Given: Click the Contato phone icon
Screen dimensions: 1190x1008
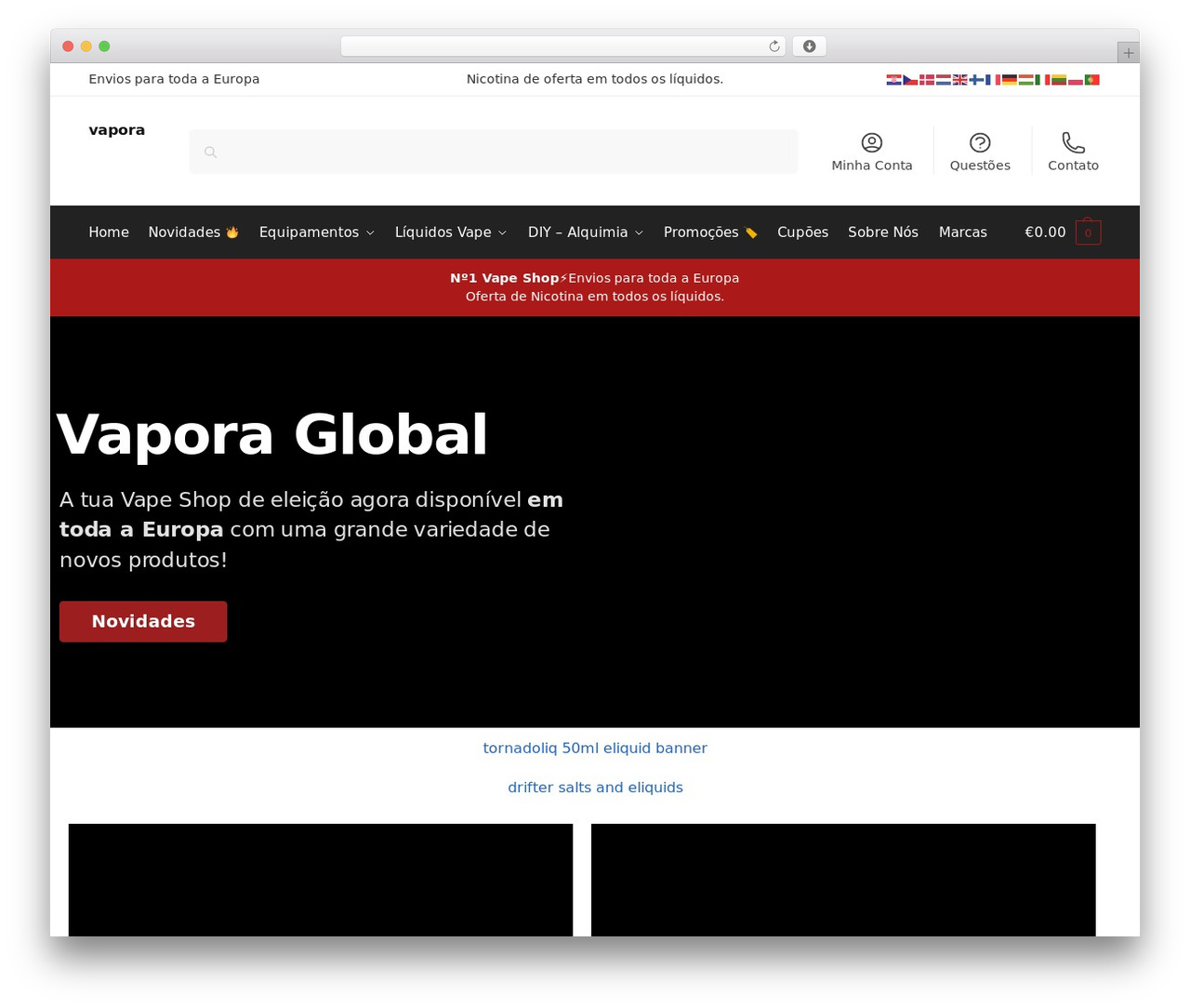Looking at the screenshot, I should coord(1074,142).
